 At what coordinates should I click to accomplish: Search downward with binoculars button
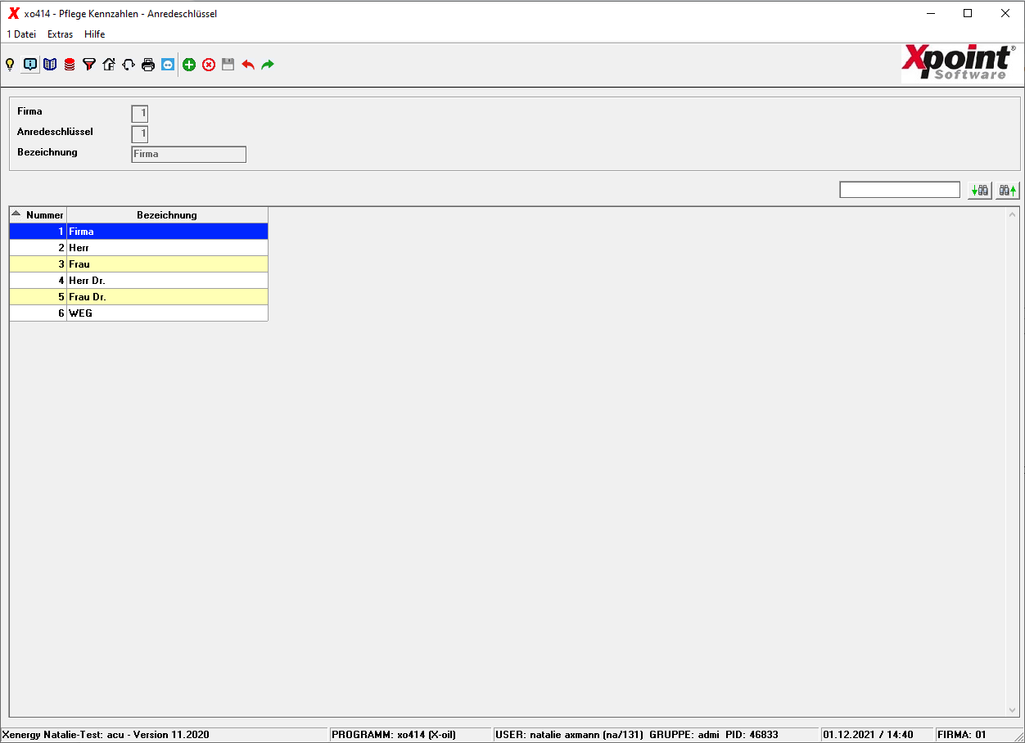(979, 190)
